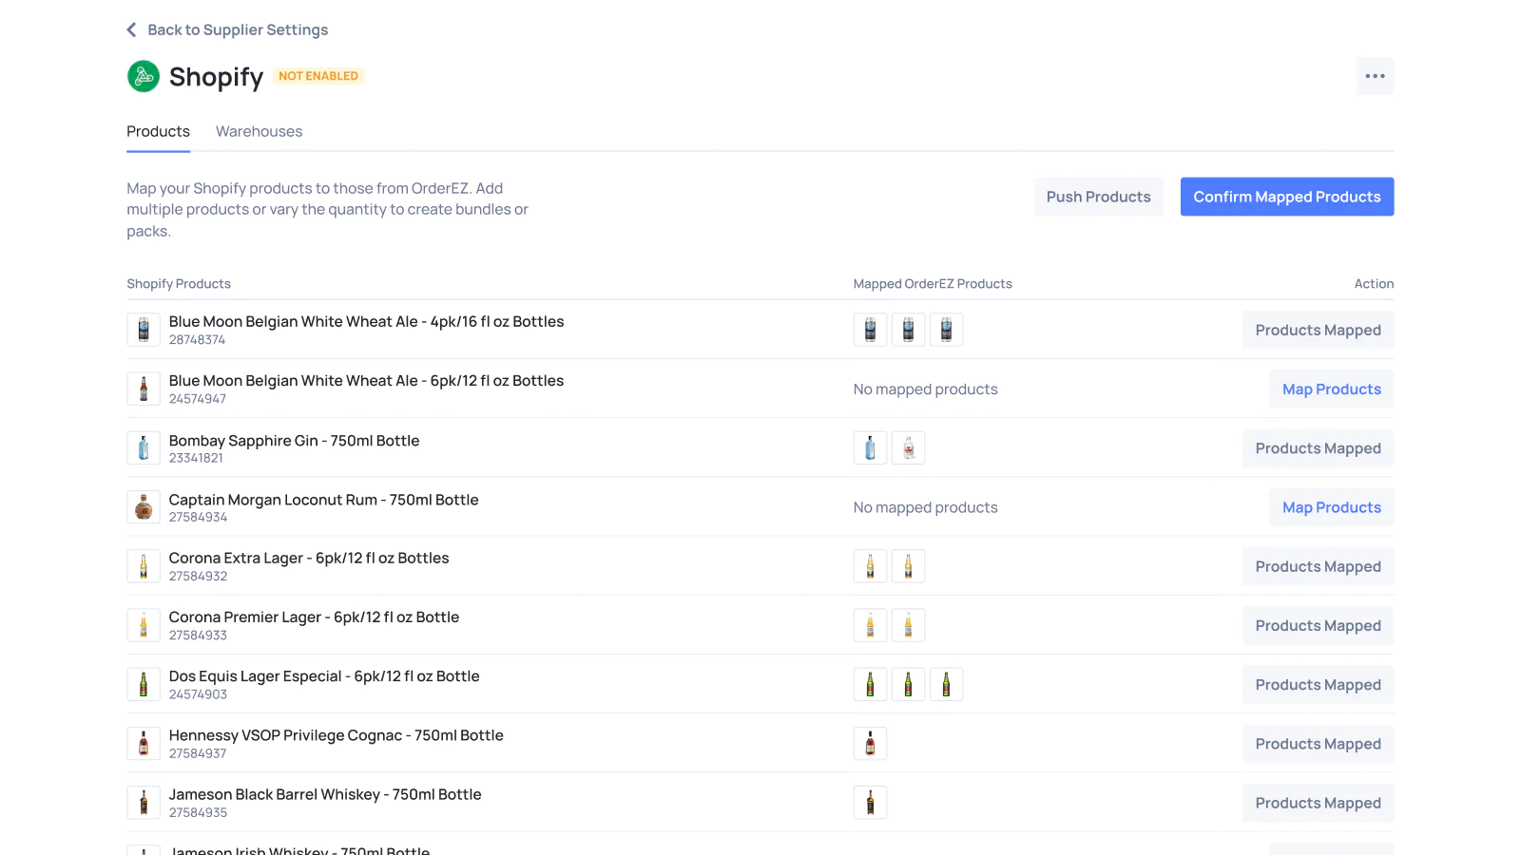Click 'No mapped products' in Captain Morgan row
Viewport: 1521px width, 855px height.
(925, 507)
